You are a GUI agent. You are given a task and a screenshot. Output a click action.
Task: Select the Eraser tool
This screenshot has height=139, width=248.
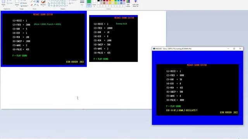point(32,5)
